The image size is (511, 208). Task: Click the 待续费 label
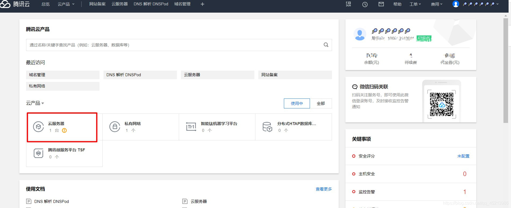tap(411, 63)
